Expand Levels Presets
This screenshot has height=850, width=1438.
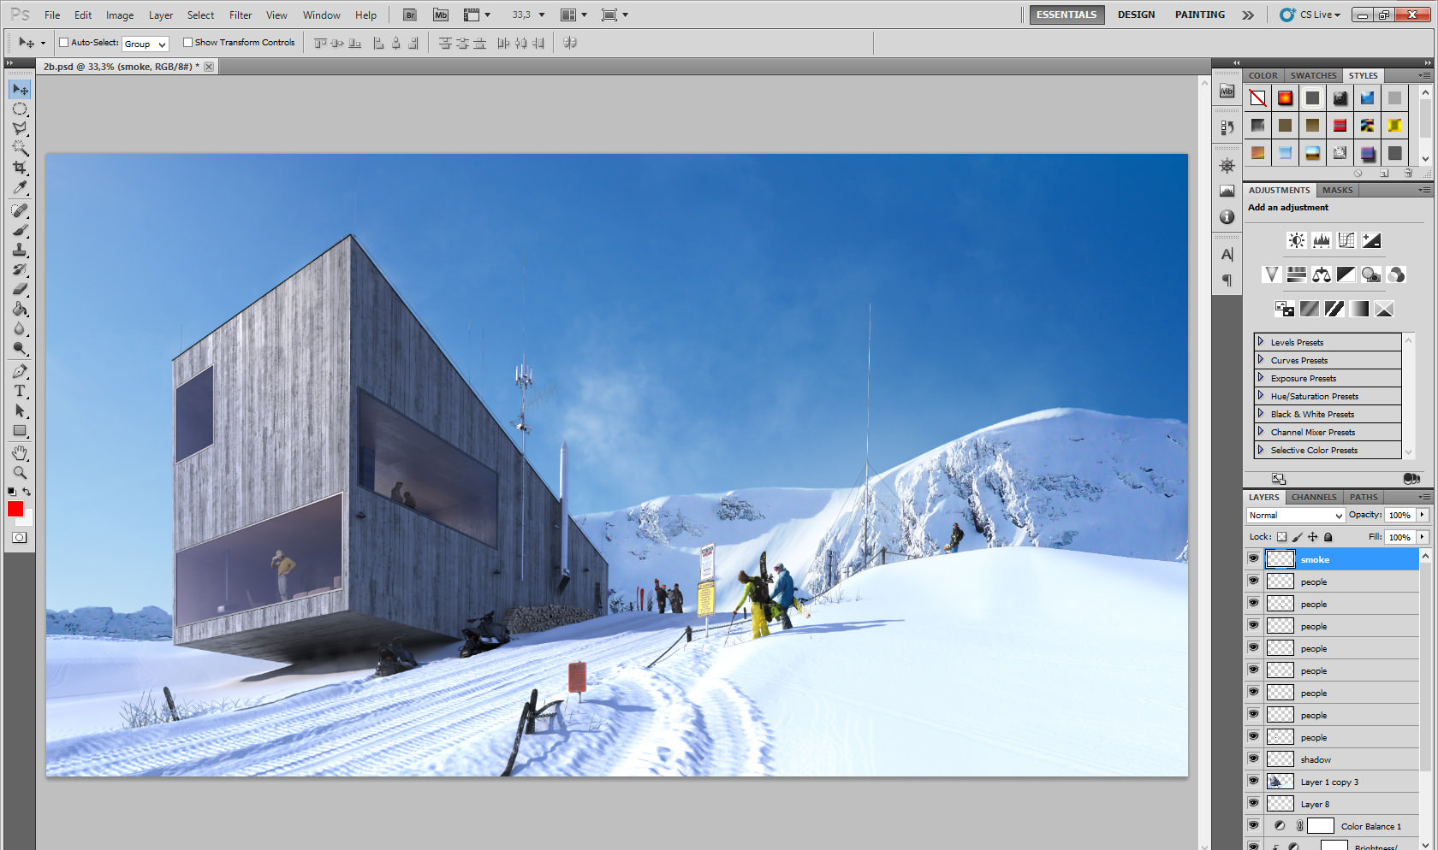click(x=1261, y=342)
